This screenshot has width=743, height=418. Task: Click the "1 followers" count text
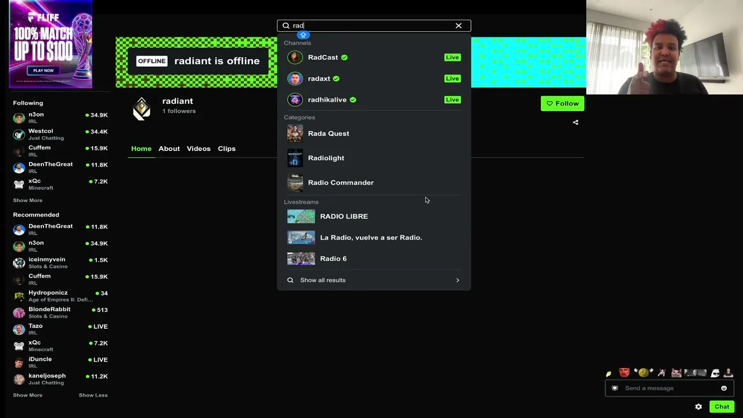[179, 111]
